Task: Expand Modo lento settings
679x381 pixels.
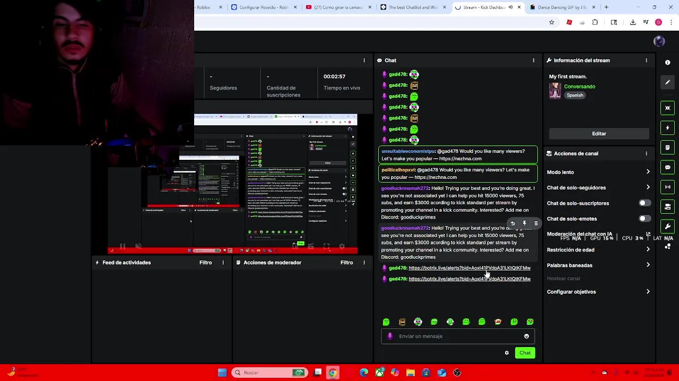Action: point(648,172)
